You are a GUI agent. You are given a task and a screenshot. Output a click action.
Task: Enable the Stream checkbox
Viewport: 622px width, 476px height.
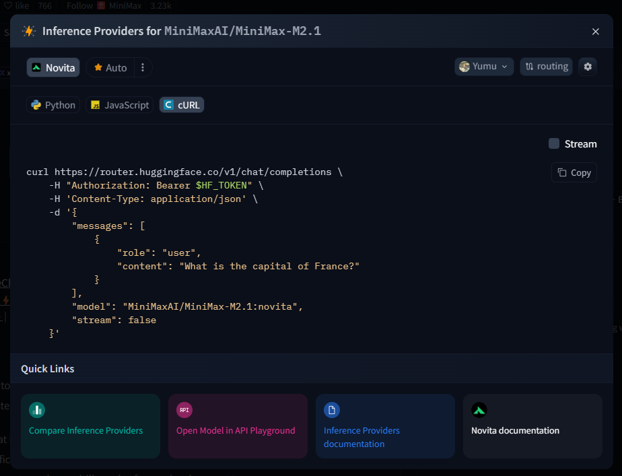(x=554, y=143)
